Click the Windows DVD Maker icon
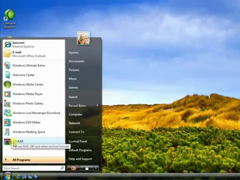This screenshot has height=180, width=240. (7, 122)
